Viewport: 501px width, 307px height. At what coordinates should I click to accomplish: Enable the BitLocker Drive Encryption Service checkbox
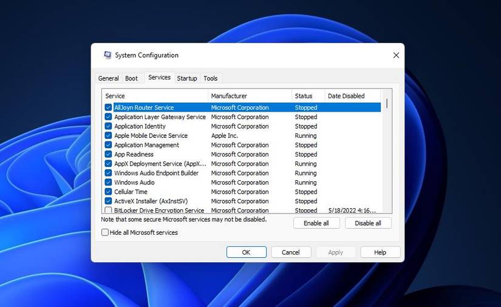(108, 210)
